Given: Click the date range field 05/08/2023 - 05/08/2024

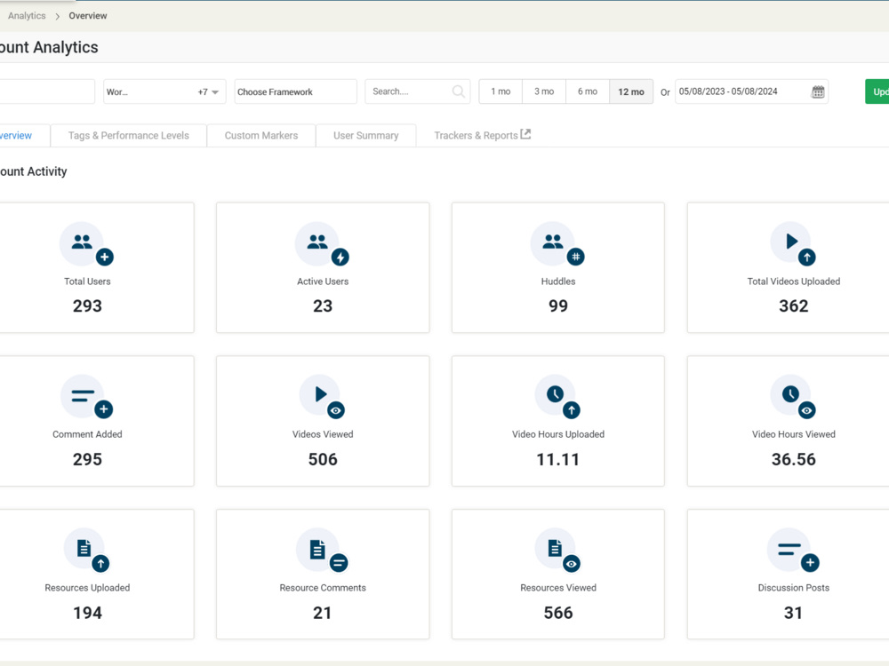Looking at the screenshot, I should point(752,91).
